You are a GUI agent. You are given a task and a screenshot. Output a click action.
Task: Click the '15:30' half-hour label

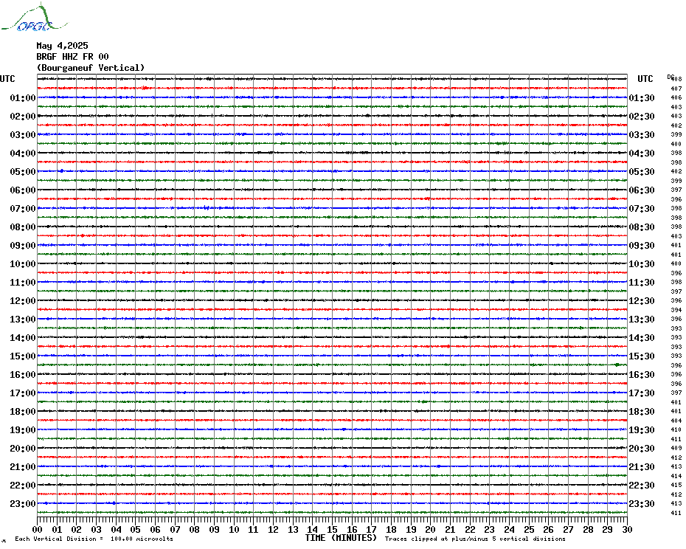click(x=642, y=356)
